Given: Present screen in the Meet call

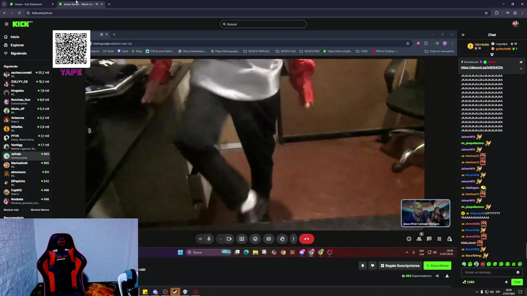Looking at the screenshot, I should pyautogui.click(x=242, y=239).
